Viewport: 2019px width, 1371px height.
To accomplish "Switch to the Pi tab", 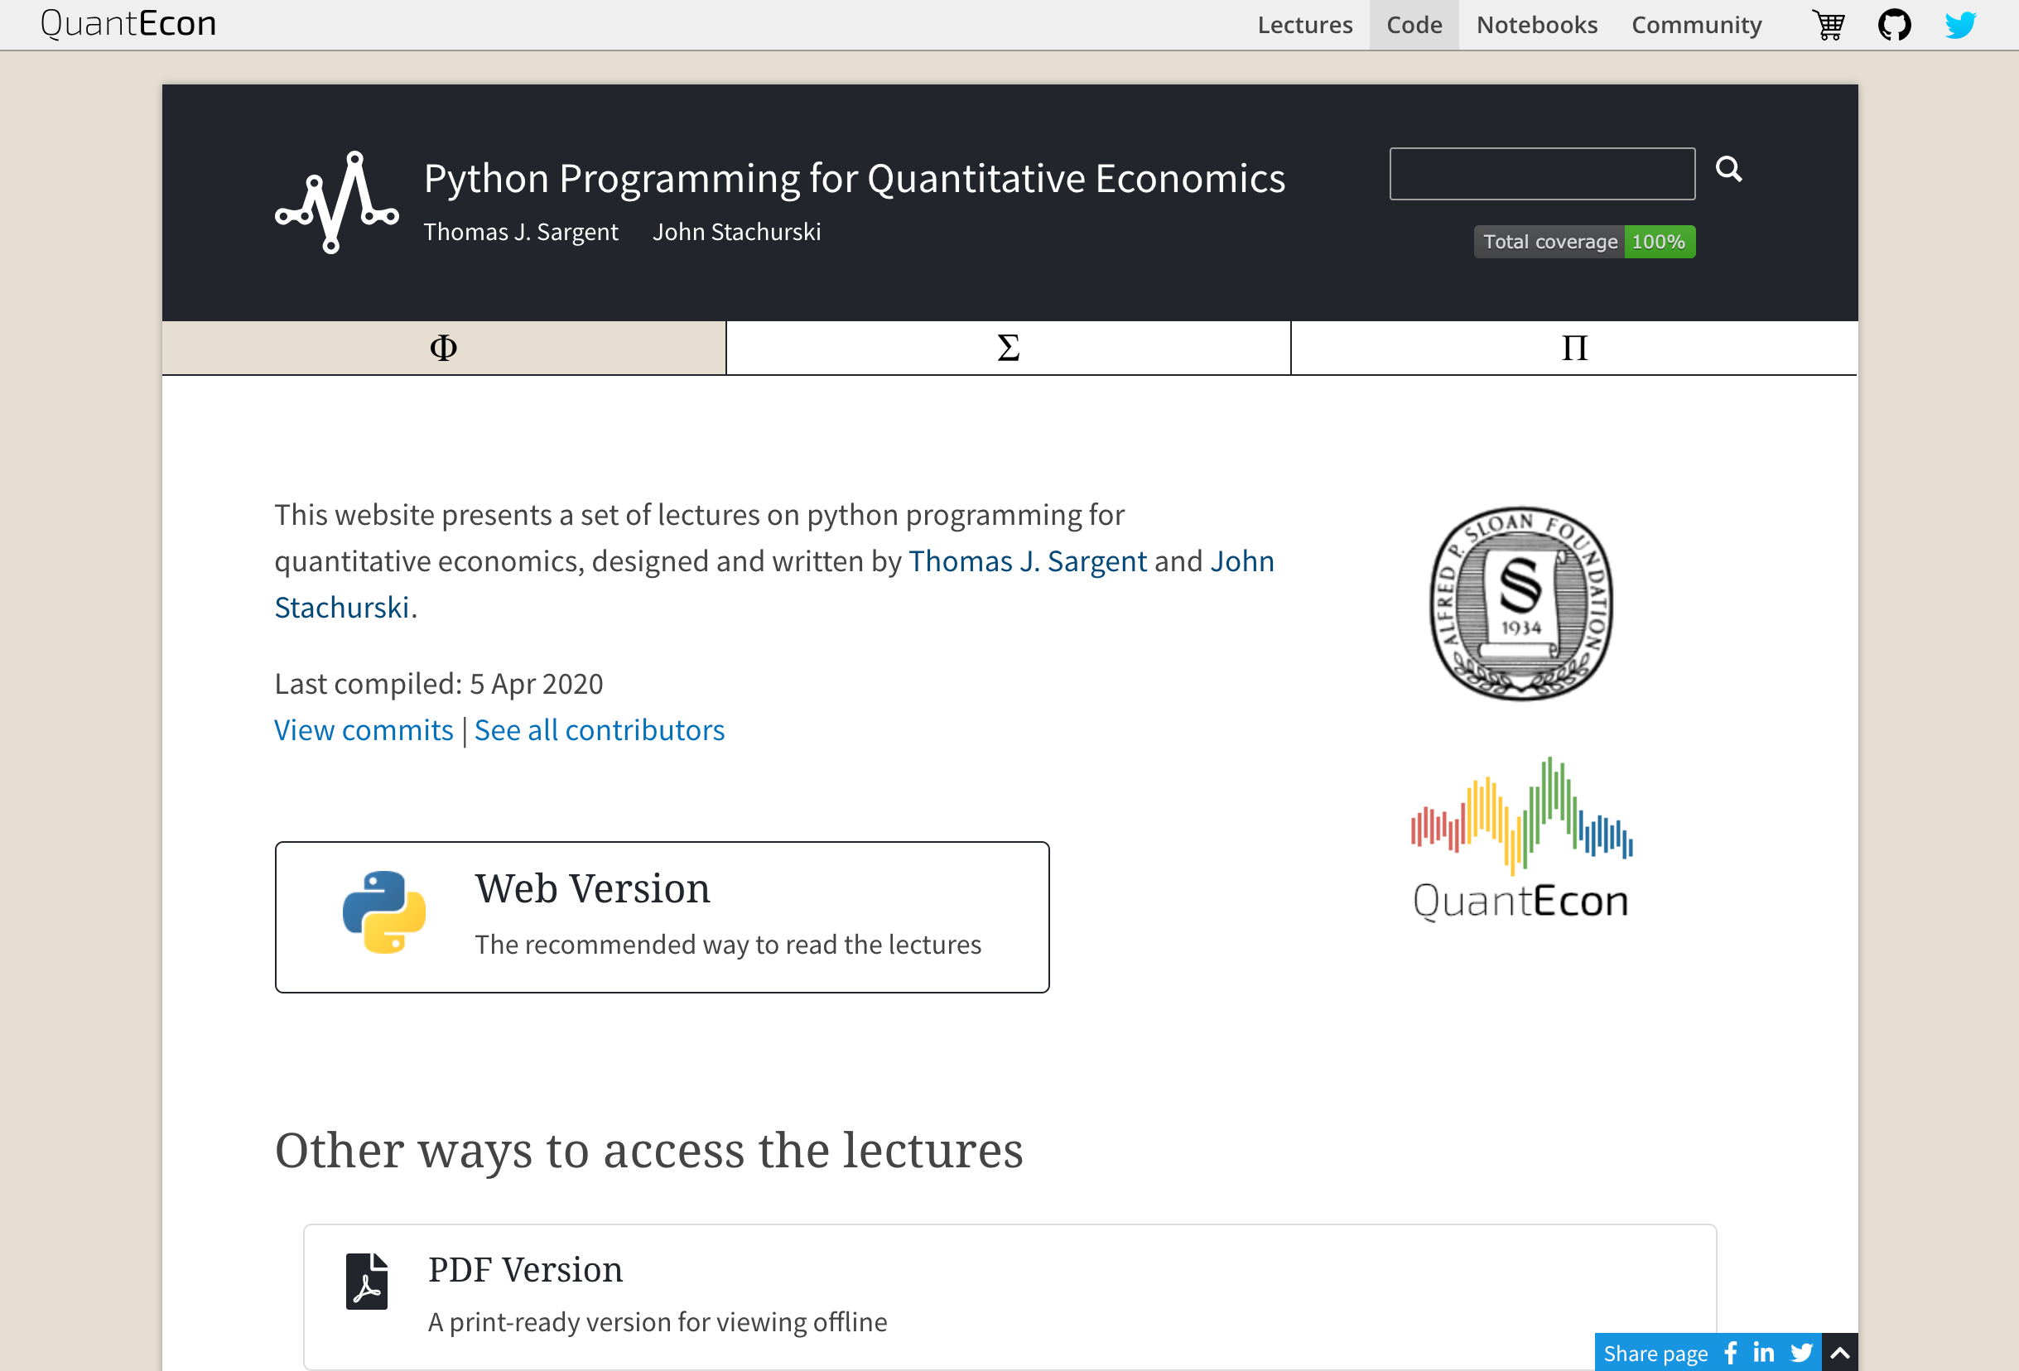I will (1573, 349).
